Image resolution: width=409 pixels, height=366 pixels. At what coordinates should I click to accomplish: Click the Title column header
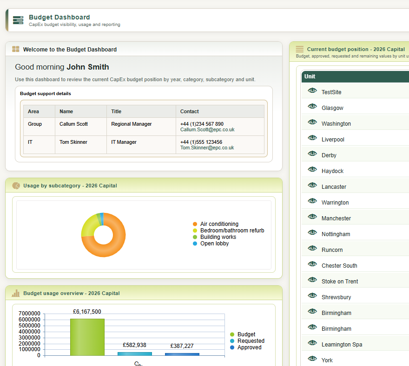pyautogui.click(x=141, y=111)
